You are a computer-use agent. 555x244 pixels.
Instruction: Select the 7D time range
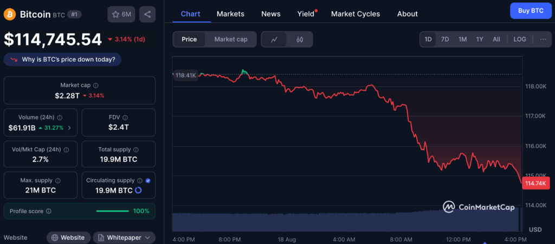pyautogui.click(x=445, y=39)
